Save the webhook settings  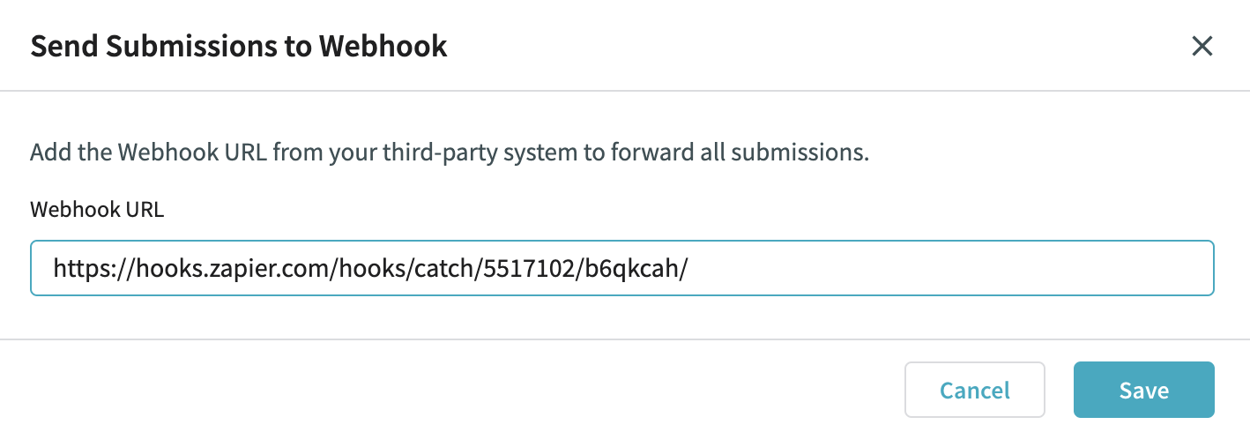pyautogui.click(x=1143, y=390)
